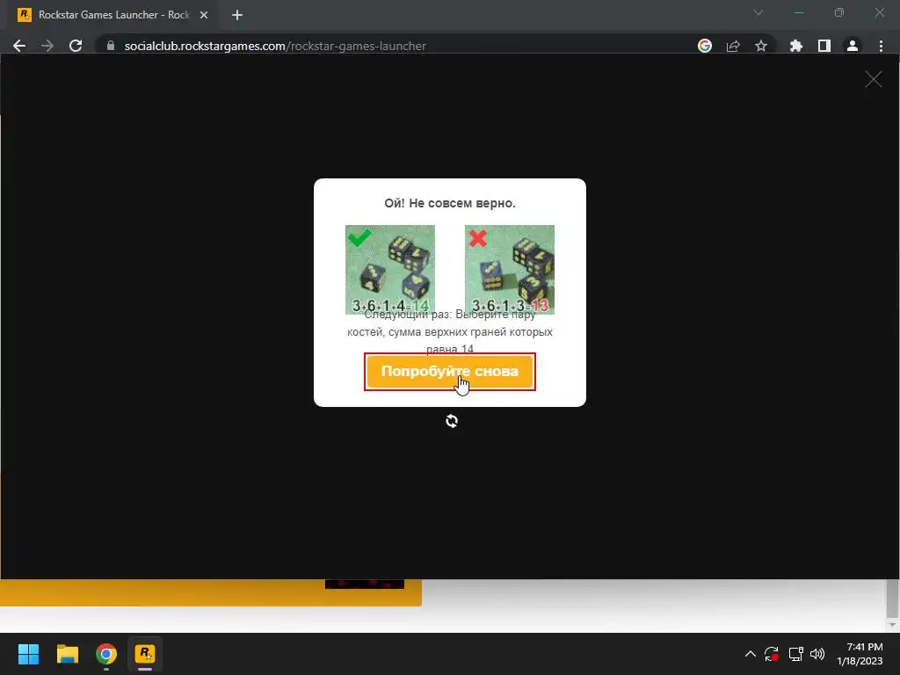Viewport: 900px width, 675px height.
Task: Close the Rockstar Games Launcher tab
Action: tap(204, 15)
